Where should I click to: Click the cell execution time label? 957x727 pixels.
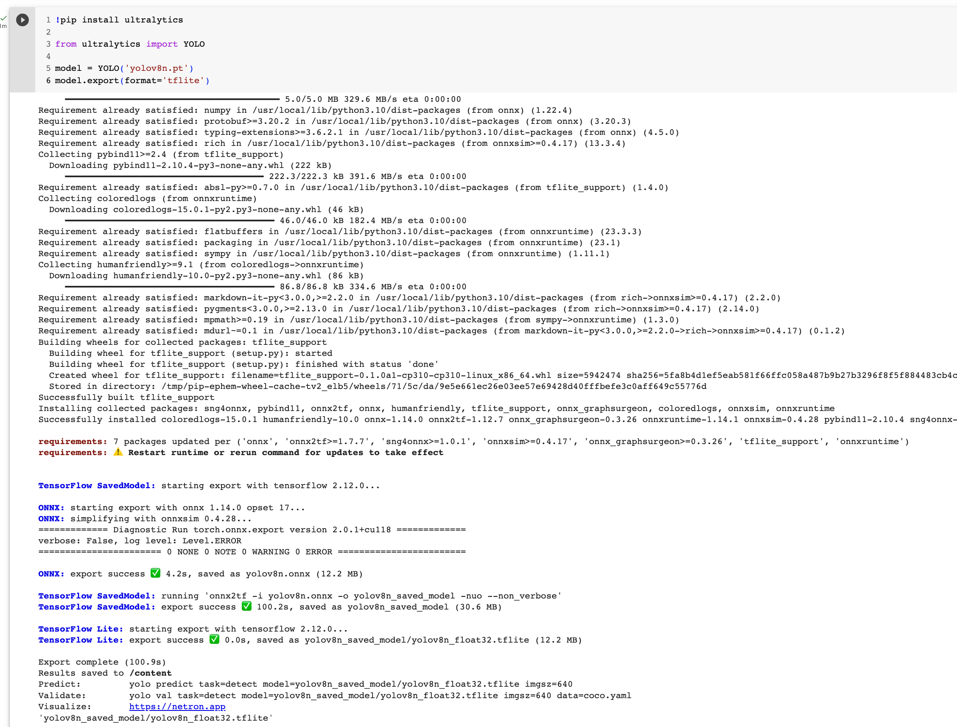click(x=4, y=26)
